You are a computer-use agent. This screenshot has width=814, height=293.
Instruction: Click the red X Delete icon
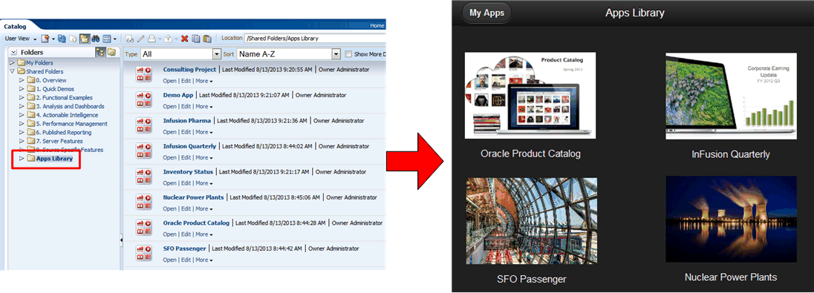(184, 39)
